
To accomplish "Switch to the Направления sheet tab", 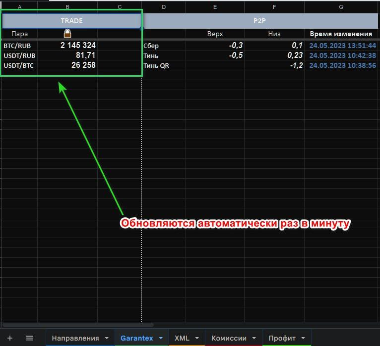I will click(x=75, y=338).
